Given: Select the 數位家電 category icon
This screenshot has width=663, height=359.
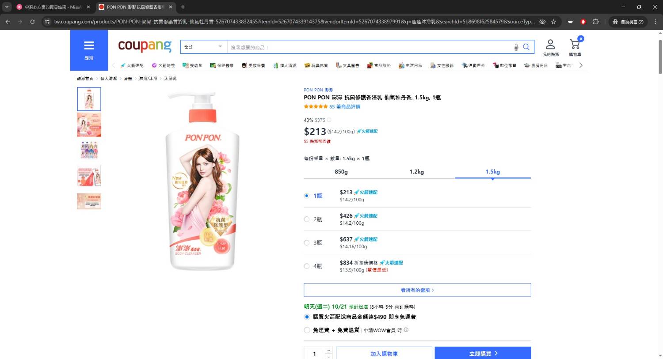Looking at the screenshot, I should pyautogui.click(x=505, y=65).
